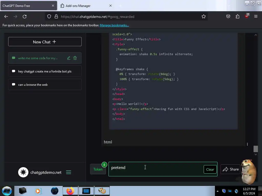Close the ChatGPT Demo Free tab

tap(53, 6)
